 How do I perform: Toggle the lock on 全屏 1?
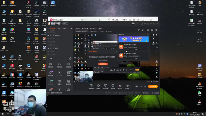(51, 48)
